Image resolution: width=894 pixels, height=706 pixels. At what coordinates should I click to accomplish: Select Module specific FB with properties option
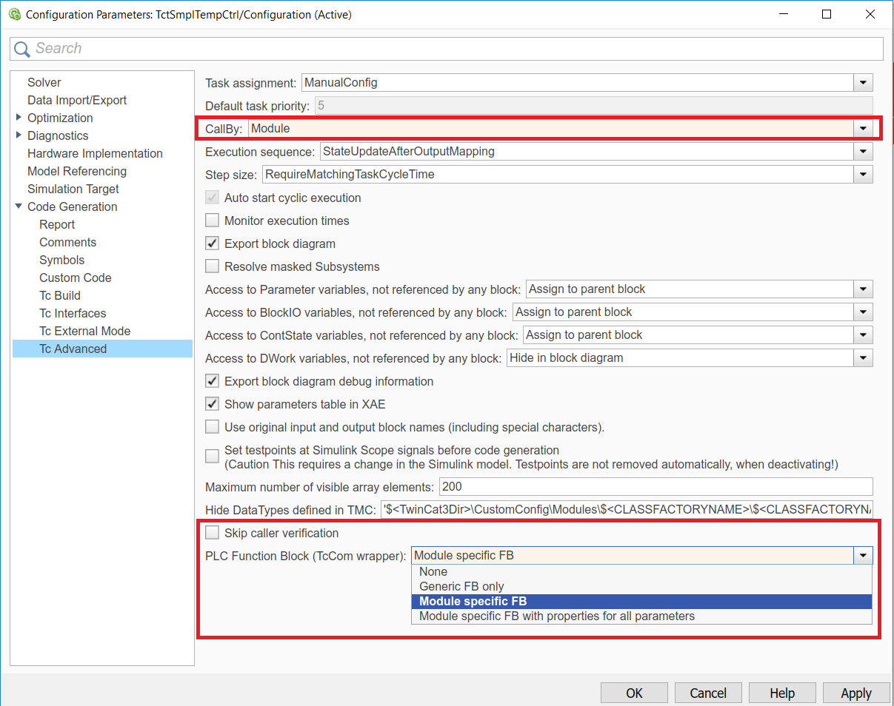[x=641, y=616]
